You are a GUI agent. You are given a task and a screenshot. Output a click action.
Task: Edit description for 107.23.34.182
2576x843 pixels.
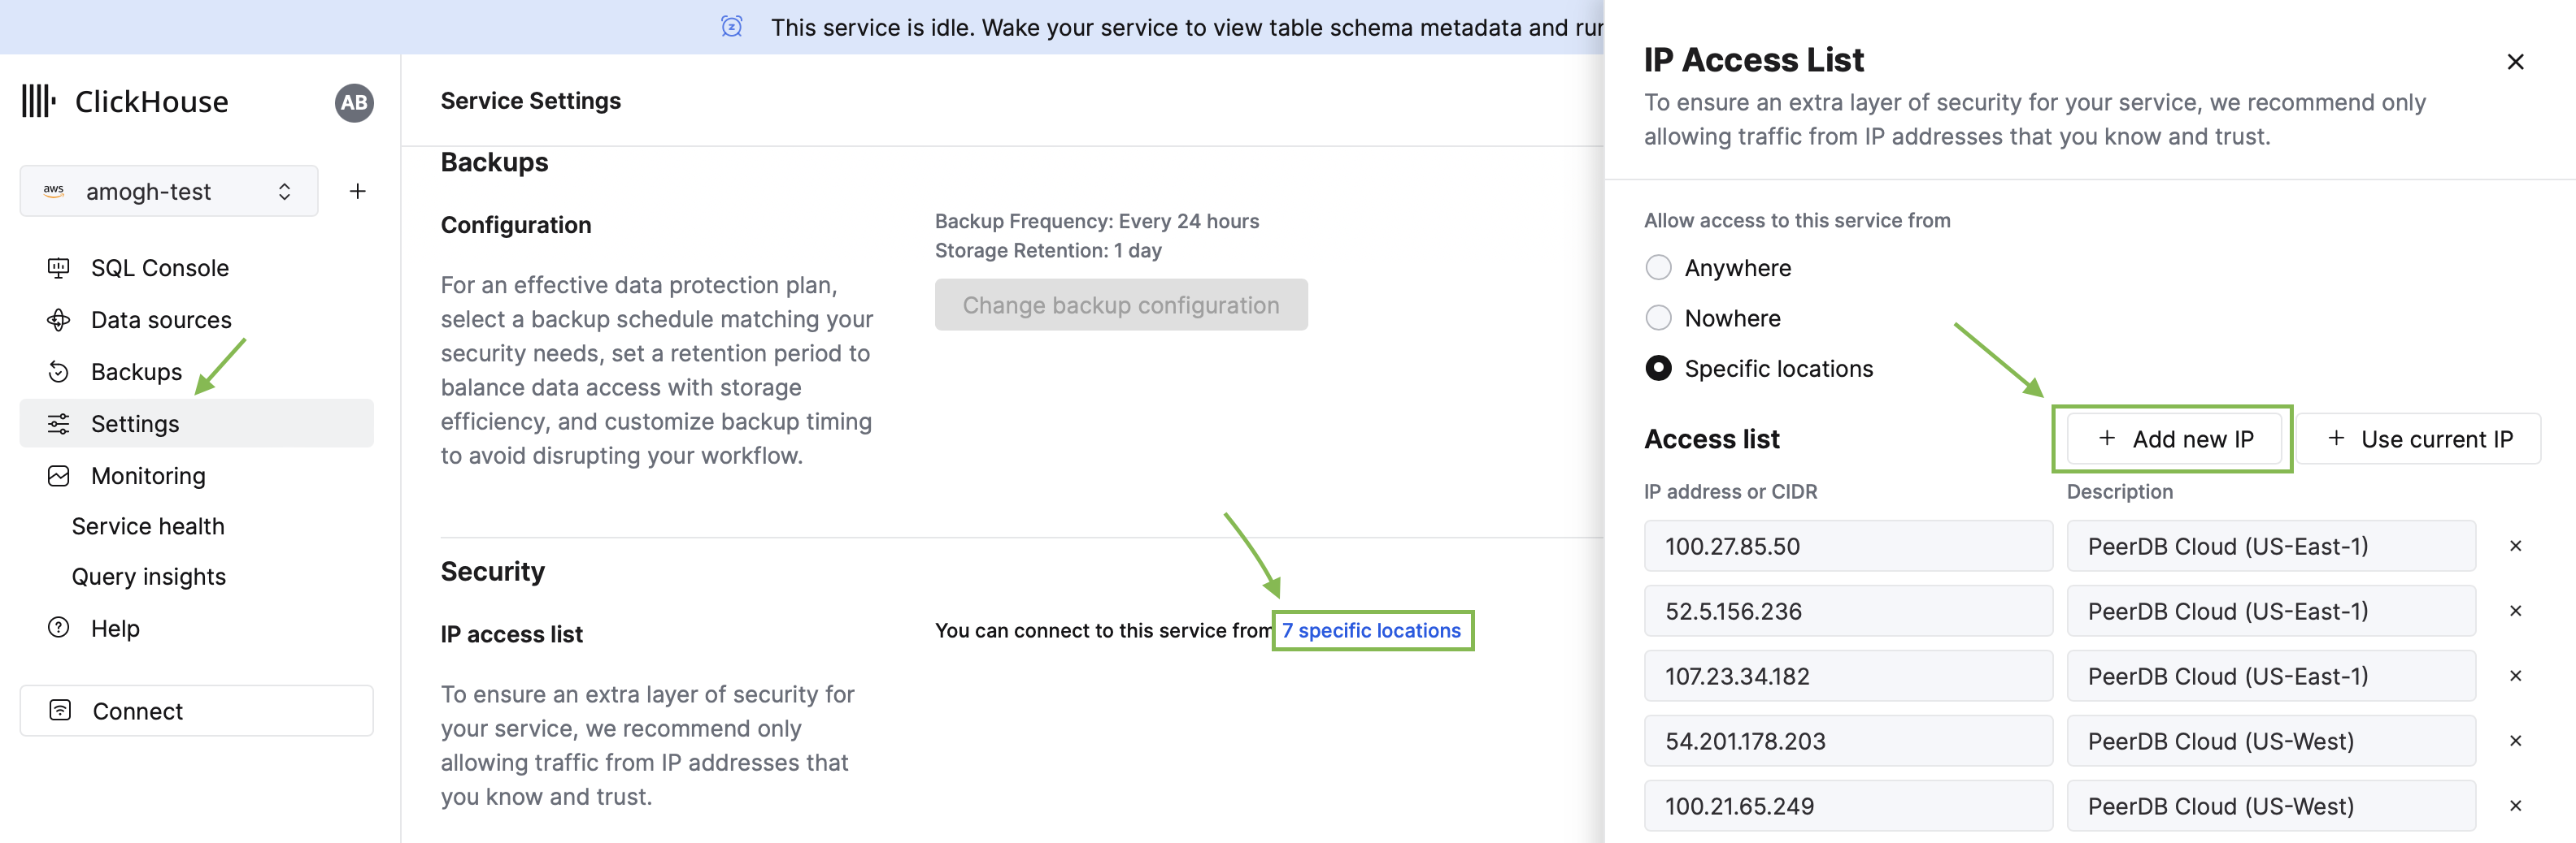(2271, 675)
